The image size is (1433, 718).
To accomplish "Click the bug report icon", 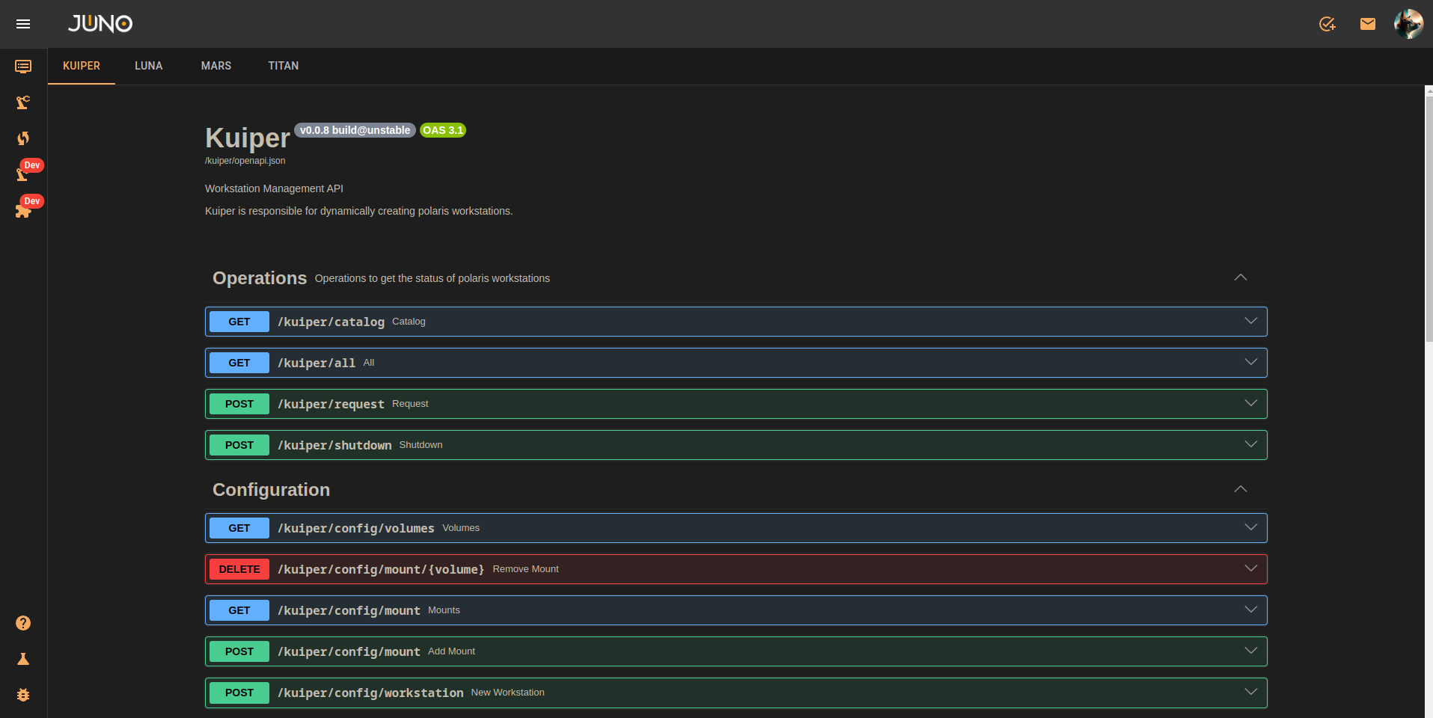I will coord(23,695).
